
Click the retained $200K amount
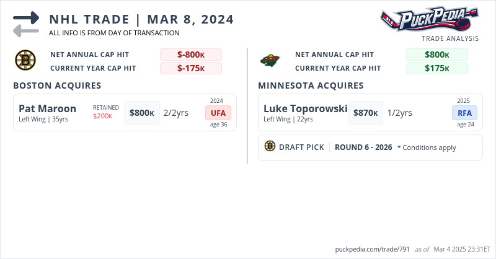pyautogui.click(x=102, y=116)
